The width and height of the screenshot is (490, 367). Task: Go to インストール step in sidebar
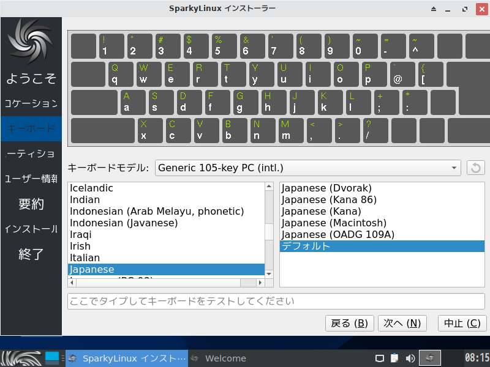31,229
